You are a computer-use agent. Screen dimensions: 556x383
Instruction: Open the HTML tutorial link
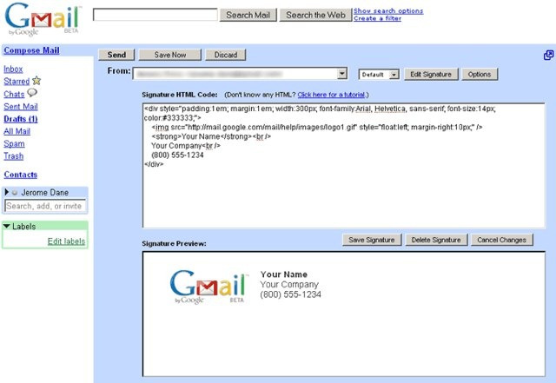[x=331, y=95]
